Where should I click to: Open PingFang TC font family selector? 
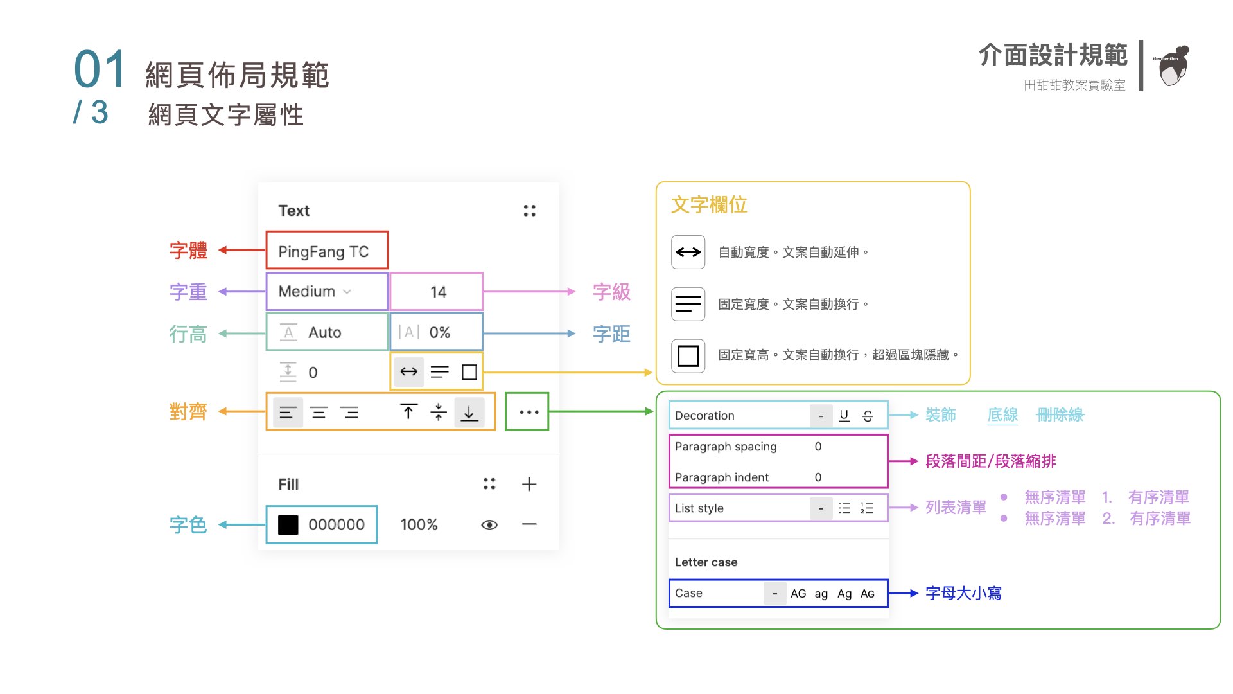click(326, 251)
